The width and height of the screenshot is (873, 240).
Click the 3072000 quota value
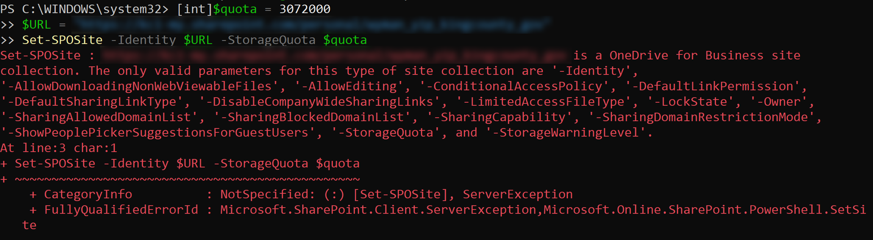305,9
